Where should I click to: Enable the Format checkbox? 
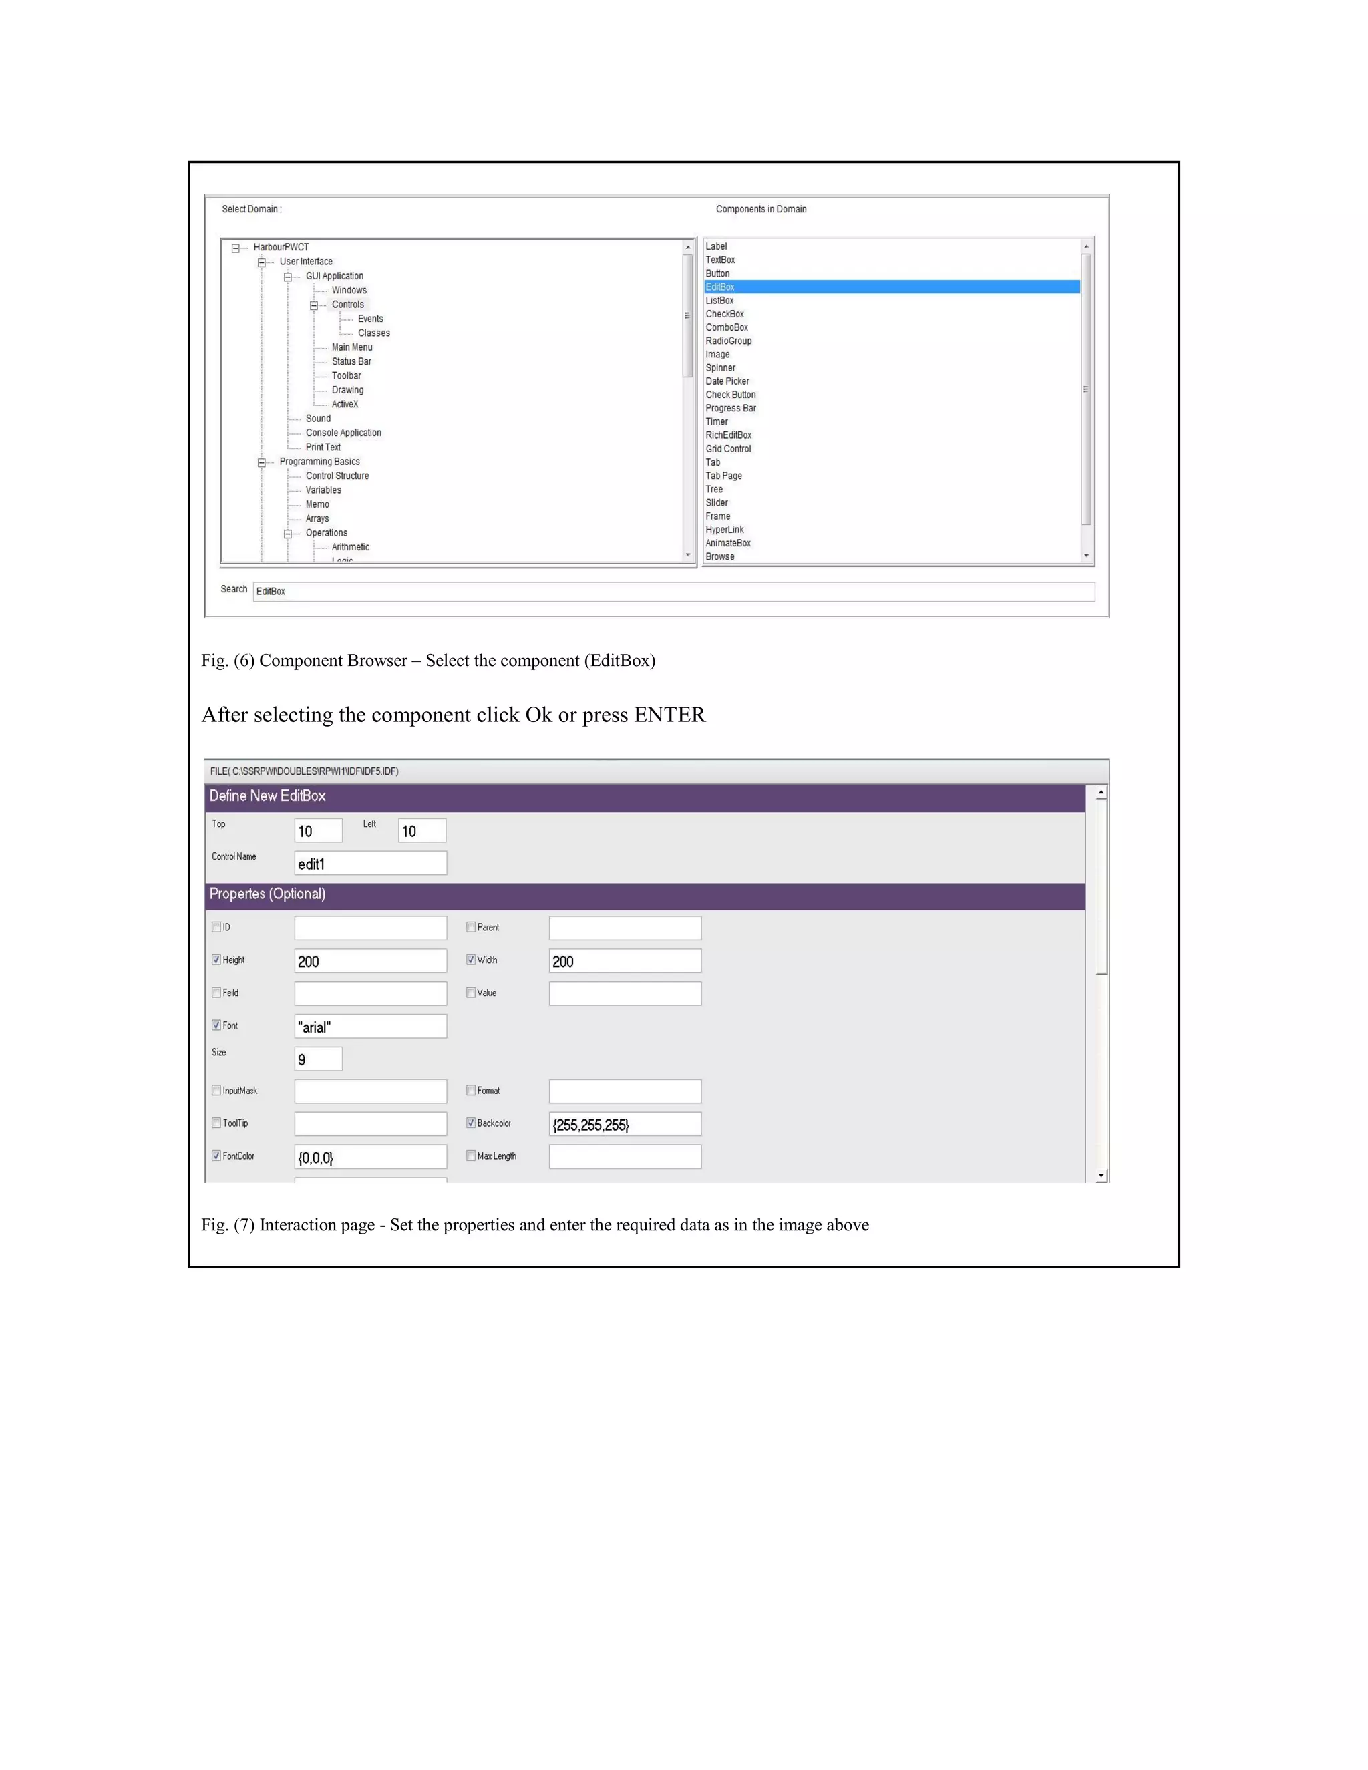click(x=471, y=1090)
